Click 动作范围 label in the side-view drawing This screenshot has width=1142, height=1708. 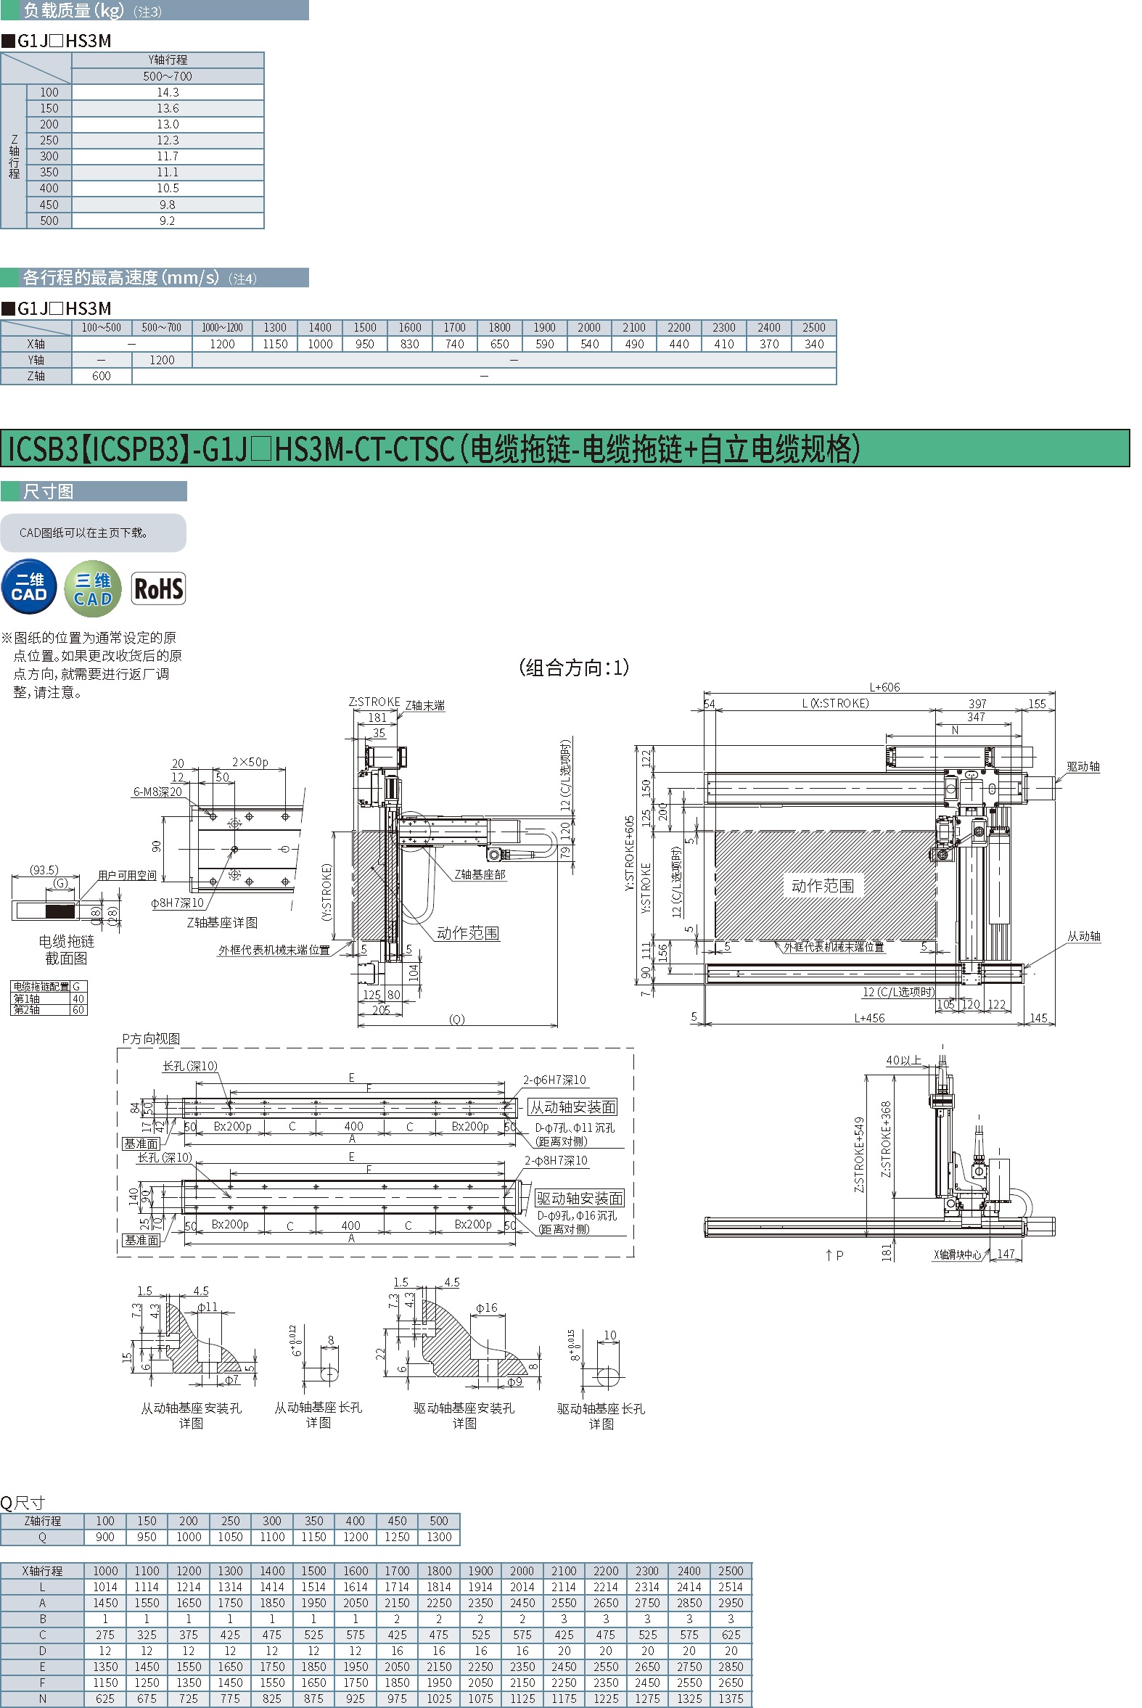click(467, 933)
